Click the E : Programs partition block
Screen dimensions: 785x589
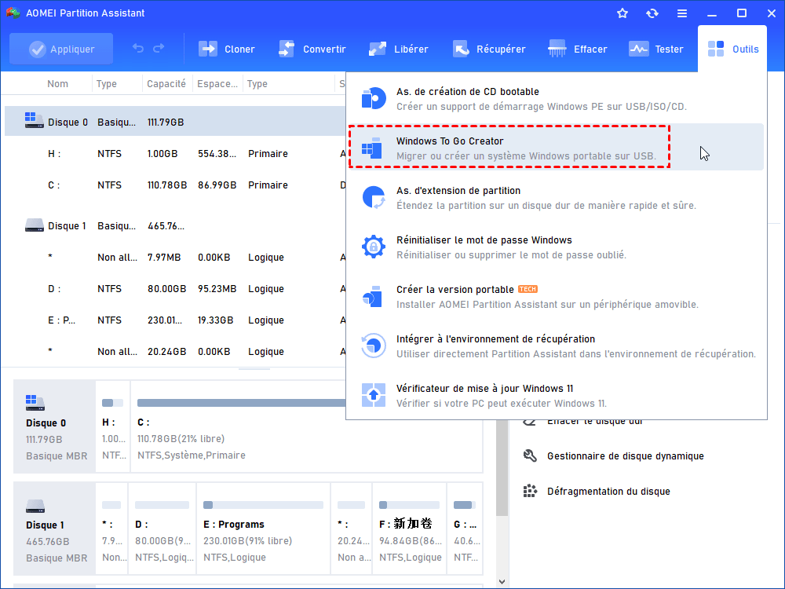263,529
